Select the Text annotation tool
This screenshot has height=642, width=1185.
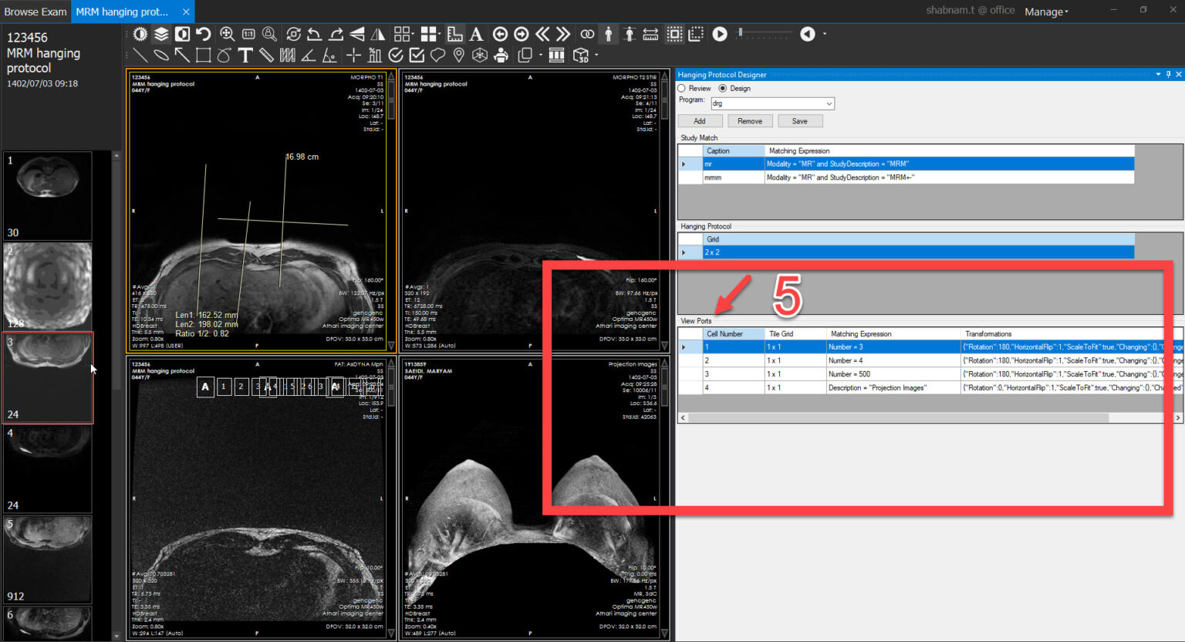click(245, 55)
